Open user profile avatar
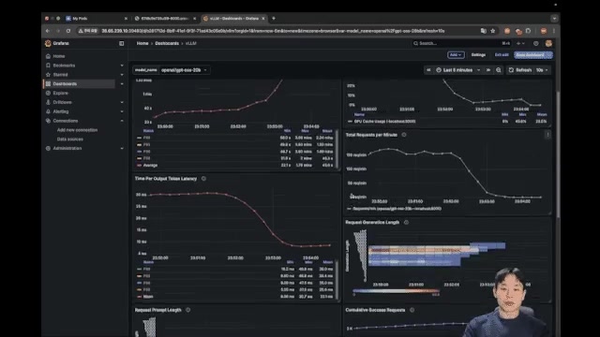Screen dimensions: 600x337 click(548, 43)
